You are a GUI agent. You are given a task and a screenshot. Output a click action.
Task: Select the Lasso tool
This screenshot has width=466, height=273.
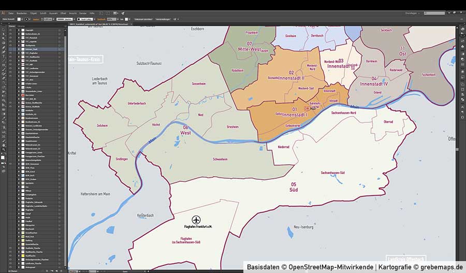click(4, 42)
